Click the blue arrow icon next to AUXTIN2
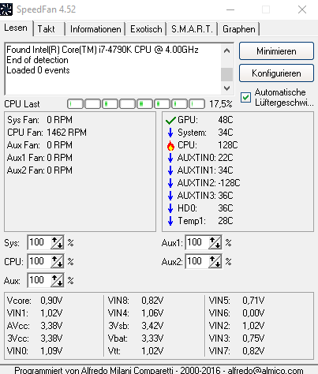318x374 pixels. point(170,183)
